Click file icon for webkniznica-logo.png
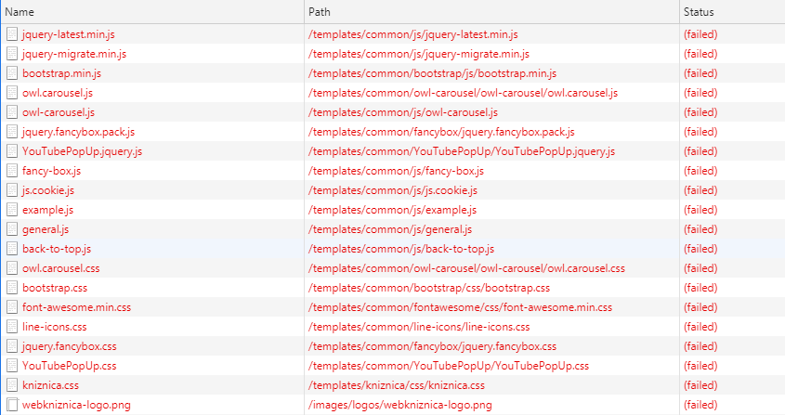 click(12, 405)
